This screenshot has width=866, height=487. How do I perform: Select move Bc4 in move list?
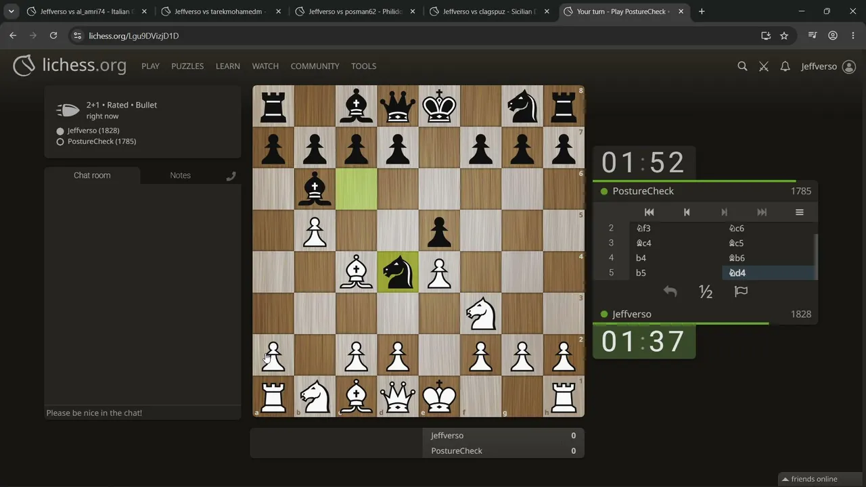pos(675,243)
